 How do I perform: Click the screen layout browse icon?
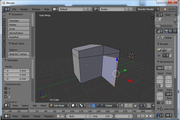pos(55,9)
